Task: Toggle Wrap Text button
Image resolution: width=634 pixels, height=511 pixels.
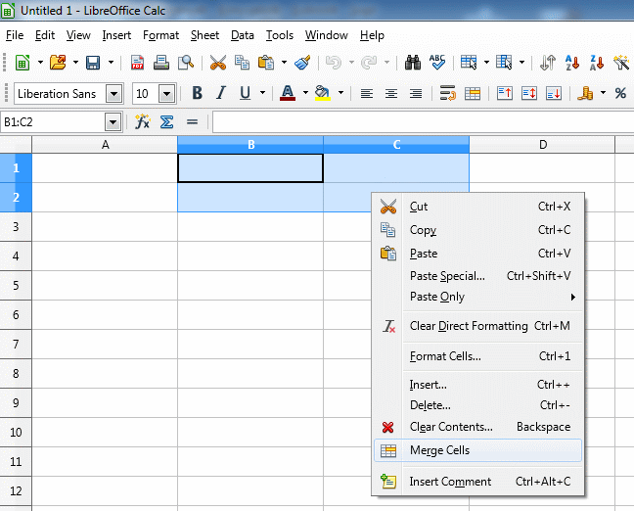Action: coord(448,94)
